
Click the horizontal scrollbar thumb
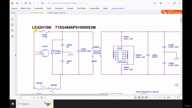tap(64, 95)
